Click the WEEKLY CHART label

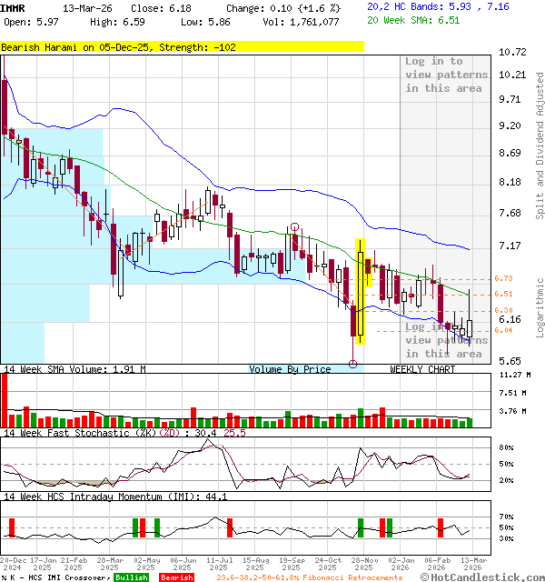(x=422, y=369)
